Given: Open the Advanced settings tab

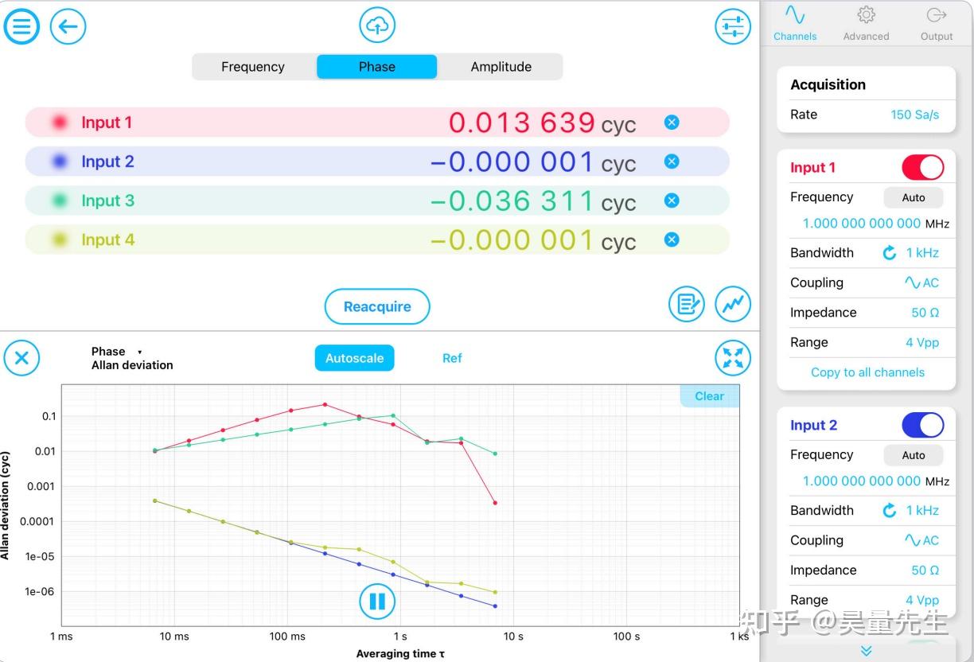Looking at the screenshot, I should point(866,23).
